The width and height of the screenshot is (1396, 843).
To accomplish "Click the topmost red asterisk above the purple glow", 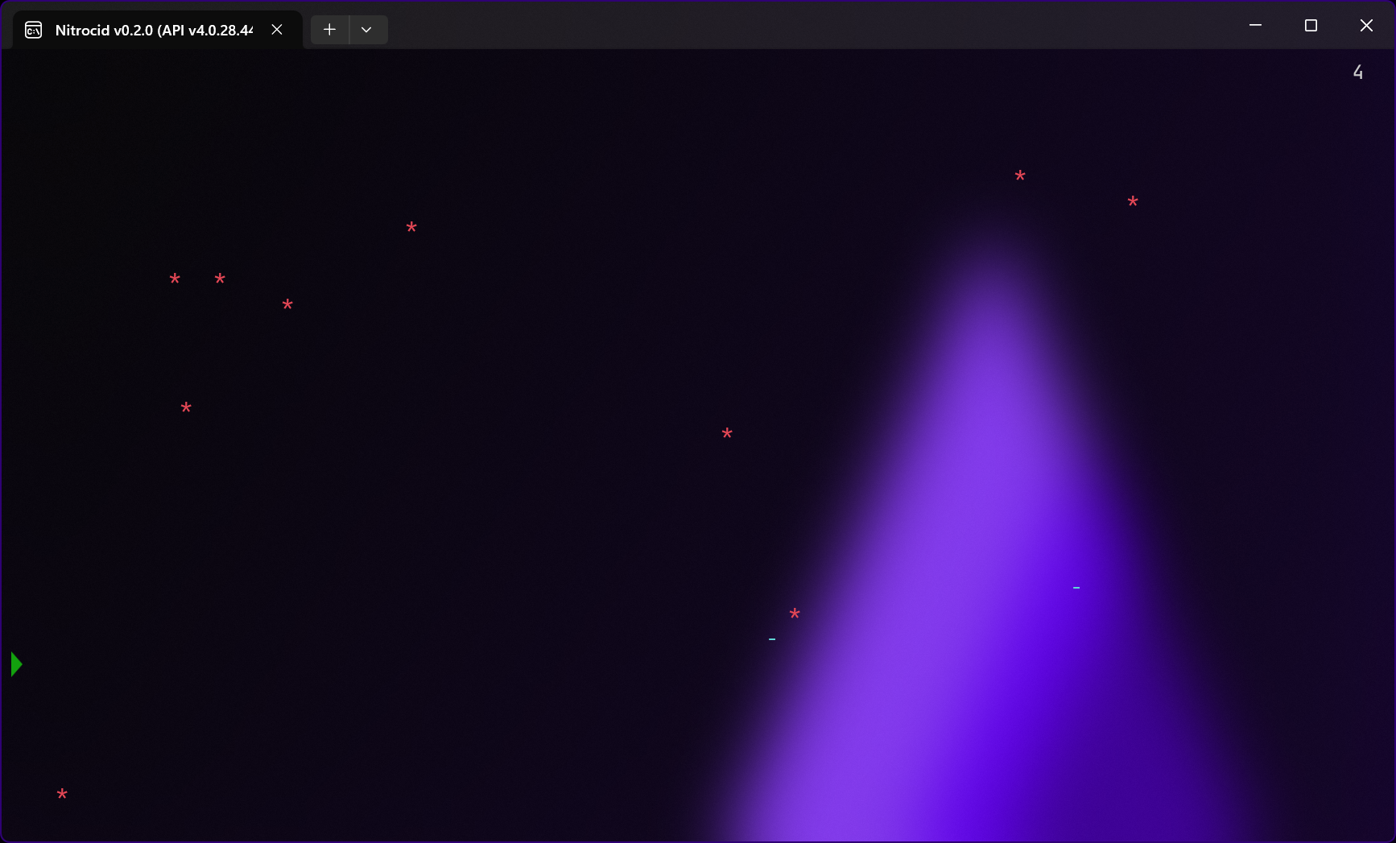I will pos(1020,176).
